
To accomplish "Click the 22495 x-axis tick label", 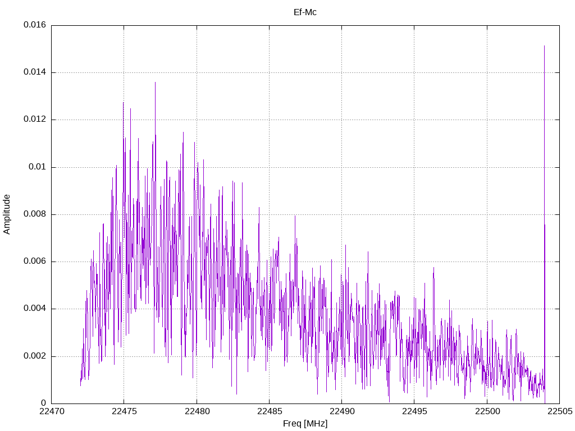I will pos(414,411).
